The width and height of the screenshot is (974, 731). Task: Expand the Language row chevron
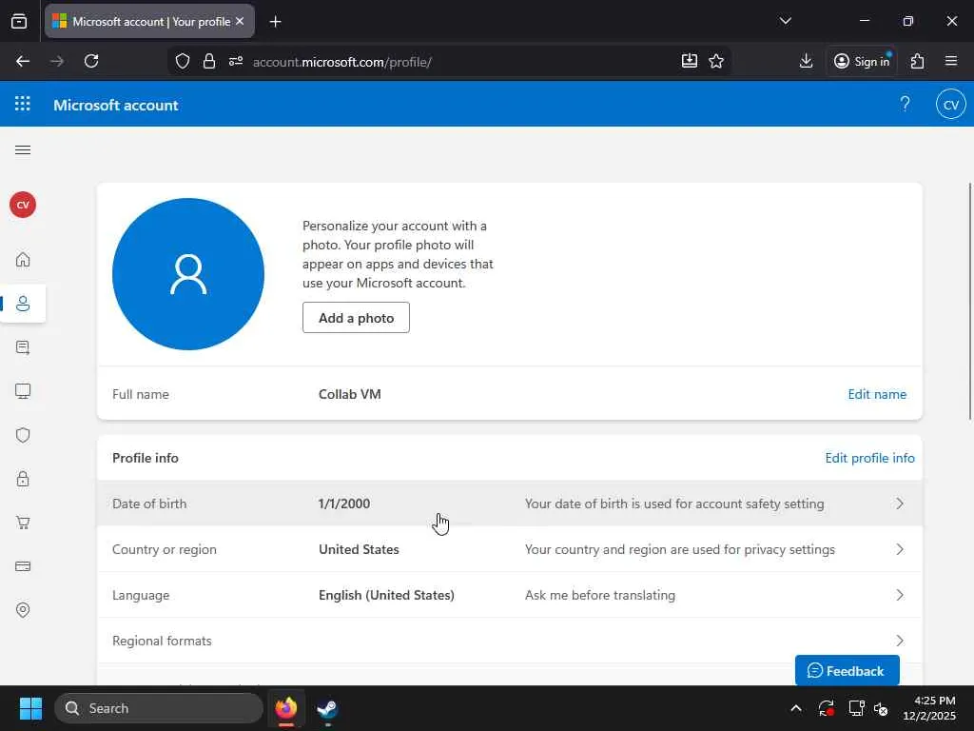pos(900,595)
